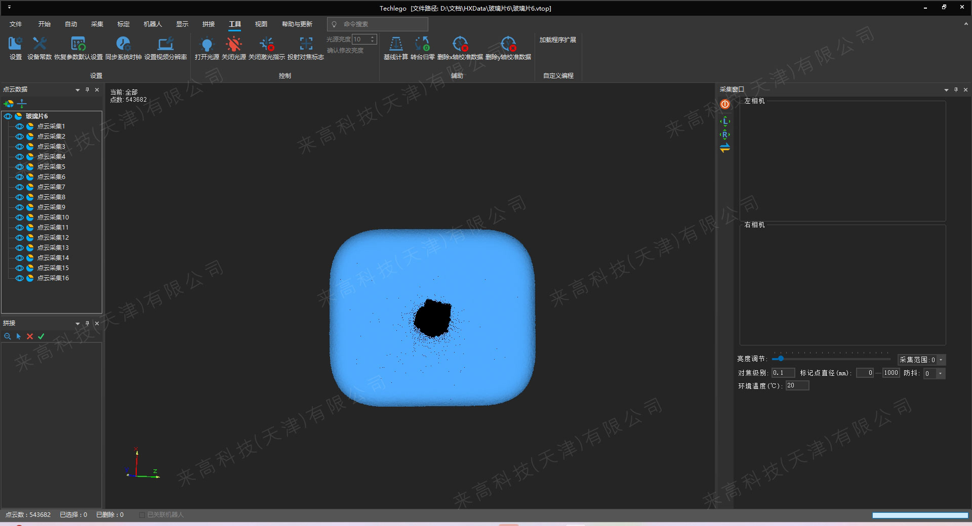Toggle the 已关联机器人 checkbox

pyautogui.click(x=142, y=515)
